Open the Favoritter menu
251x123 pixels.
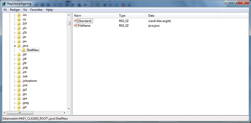pyautogui.click(x=36, y=10)
